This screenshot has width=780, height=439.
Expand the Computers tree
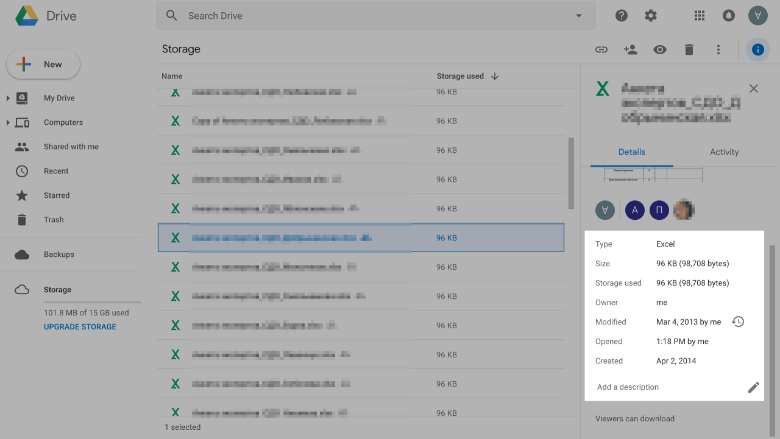8,122
